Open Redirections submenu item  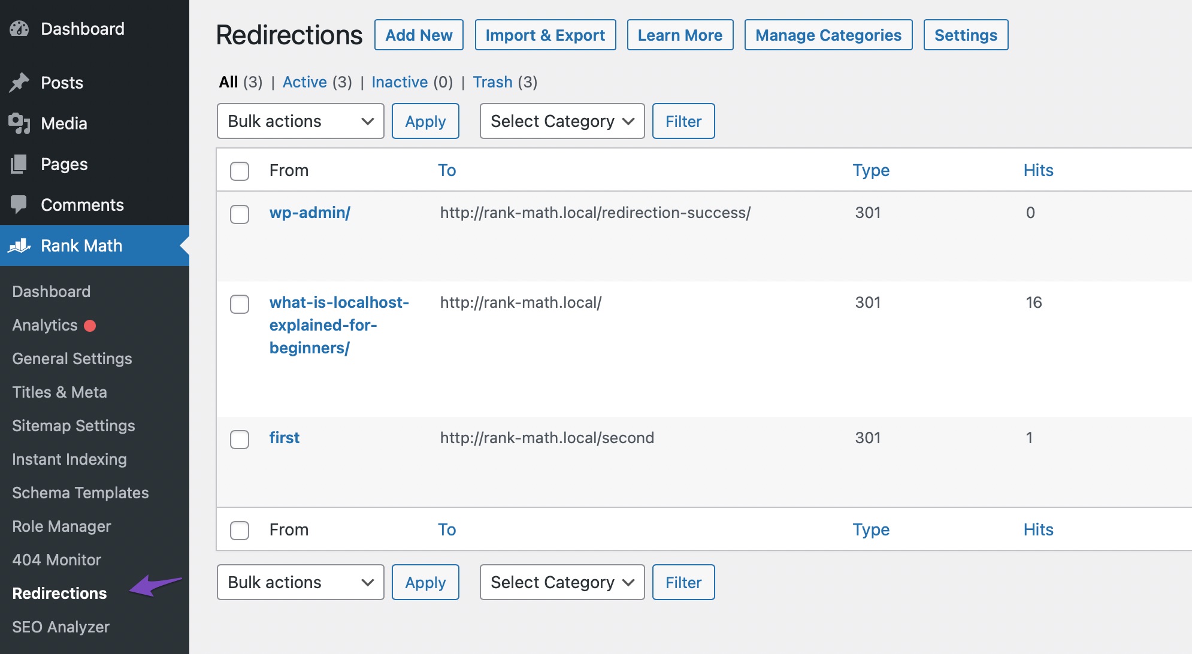pos(59,594)
